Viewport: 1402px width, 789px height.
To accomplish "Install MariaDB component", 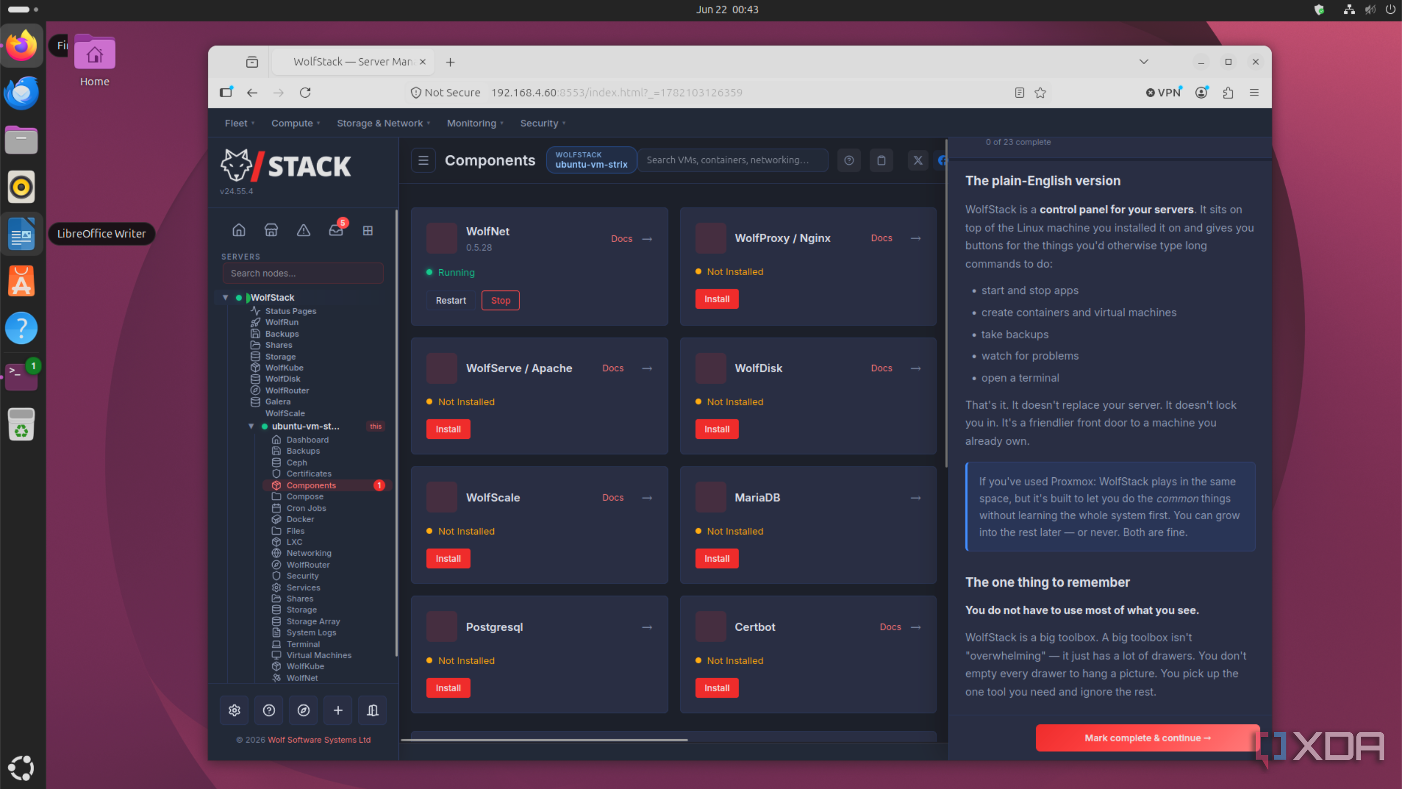I will pos(717,559).
